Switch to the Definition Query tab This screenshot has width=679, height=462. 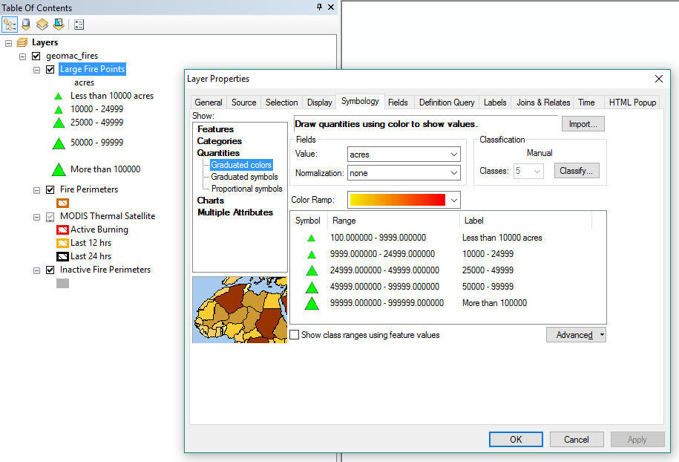(x=447, y=103)
